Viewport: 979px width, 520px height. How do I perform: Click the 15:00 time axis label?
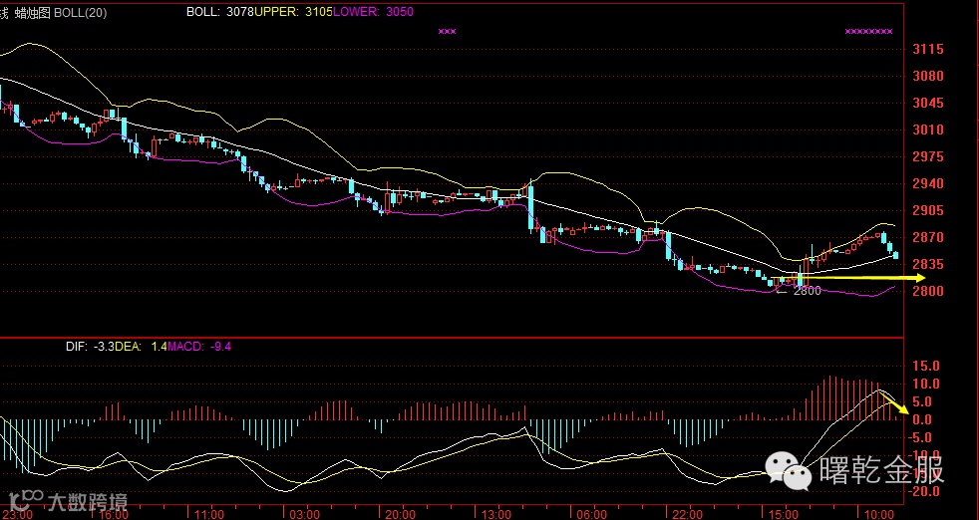point(783,514)
